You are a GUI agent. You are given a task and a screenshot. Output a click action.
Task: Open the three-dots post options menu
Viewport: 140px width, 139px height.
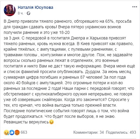134,7
